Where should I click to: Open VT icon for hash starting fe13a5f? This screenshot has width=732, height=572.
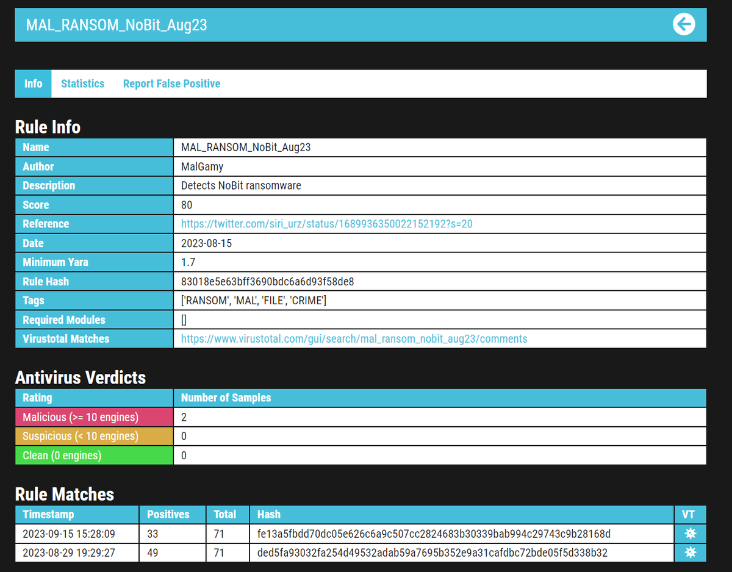(690, 534)
